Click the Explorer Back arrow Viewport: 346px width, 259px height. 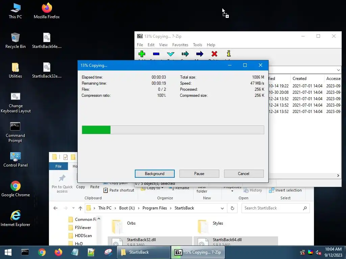pyautogui.click(x=55, y=208)
